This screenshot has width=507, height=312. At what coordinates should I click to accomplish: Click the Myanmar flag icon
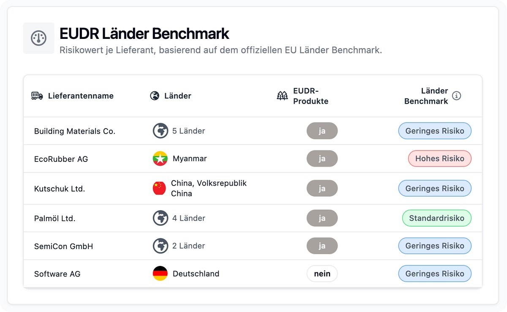coord(160,159)
